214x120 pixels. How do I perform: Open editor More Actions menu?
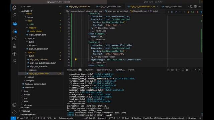[x=200, y=7]
